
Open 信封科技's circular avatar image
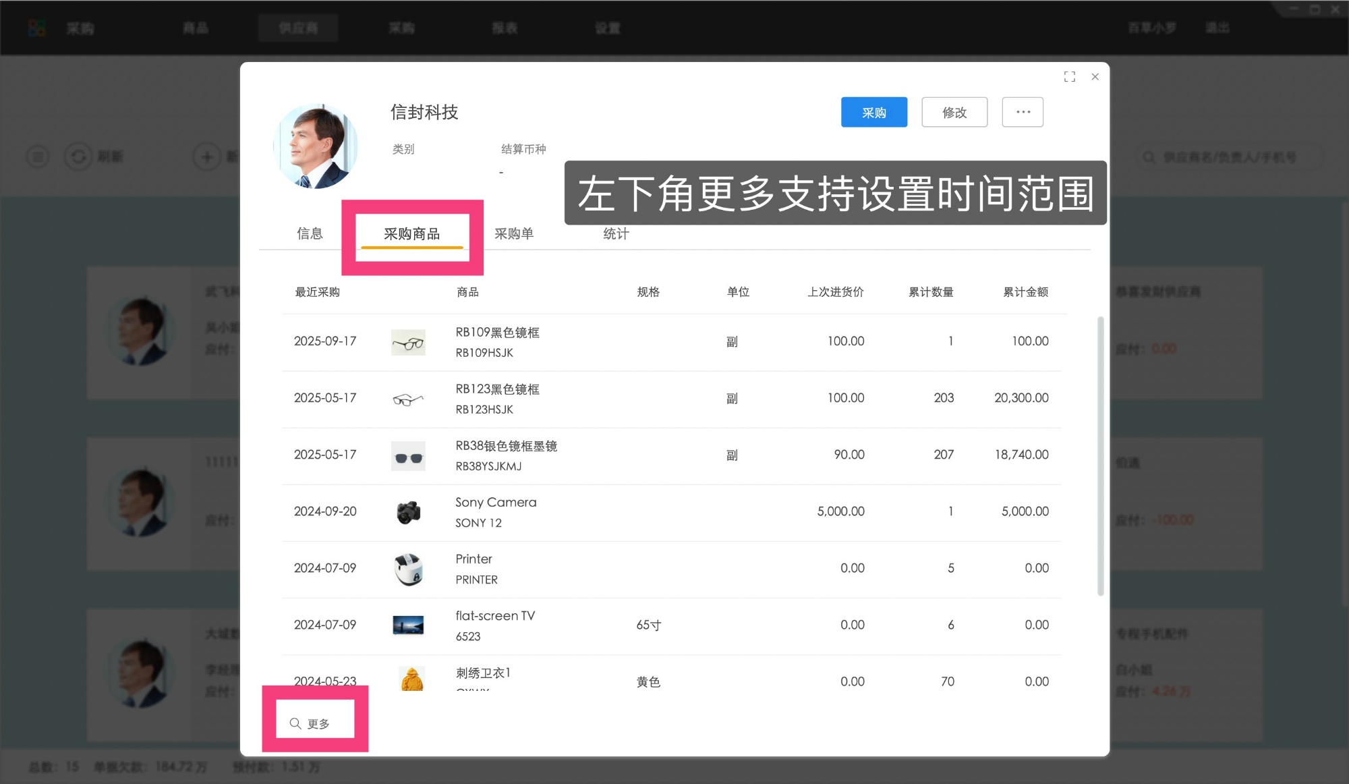coord(316,144)
